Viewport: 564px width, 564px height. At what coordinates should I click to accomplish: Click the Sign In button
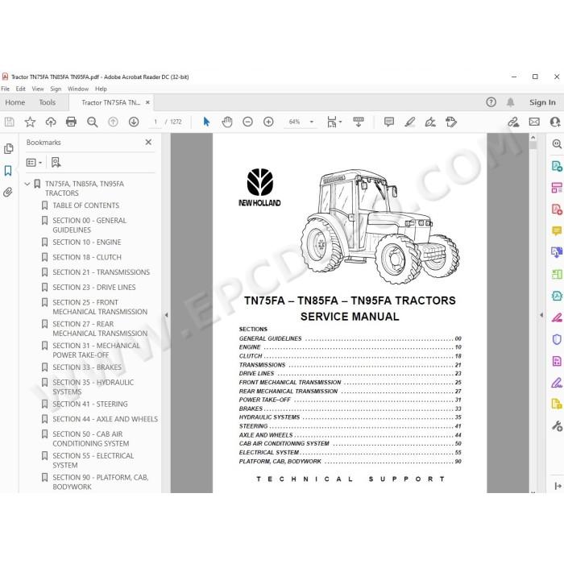coord(542,102)
